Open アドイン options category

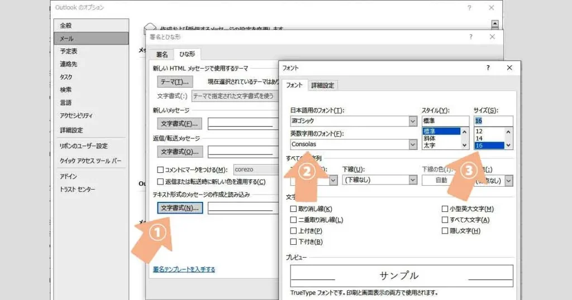click(91, 176)
